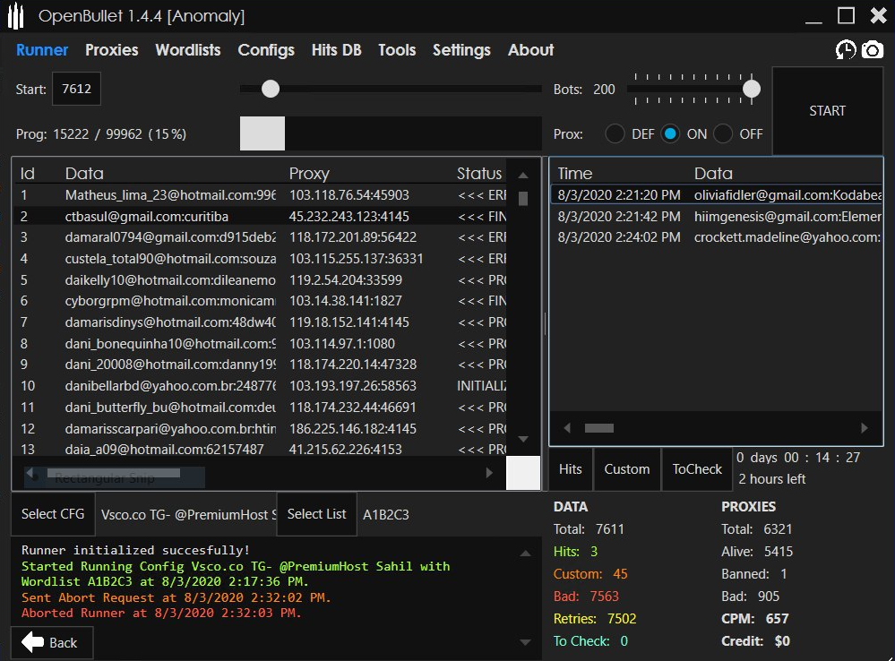
Task: Open the Proxies tab
Action: pyautogui.click(x=112, y=50)
